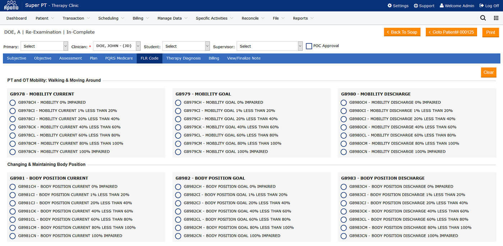The image size is (503, 246).
Task: Select G8981CI Body Position Current 1% radio
Action: [x=13, y=195]
